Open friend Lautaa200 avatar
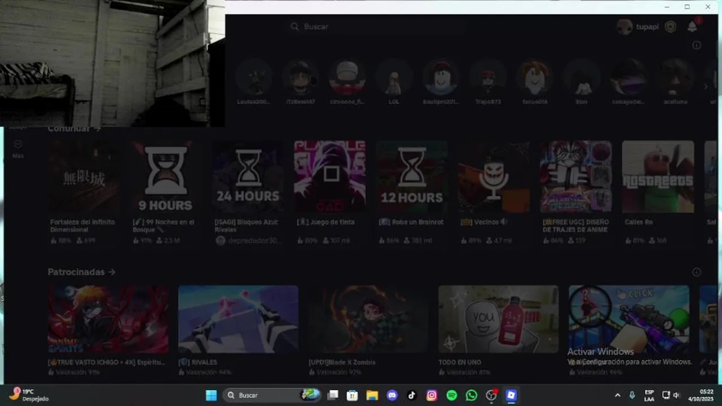Viewport: 722px width, 406px height. pos(254,77)
